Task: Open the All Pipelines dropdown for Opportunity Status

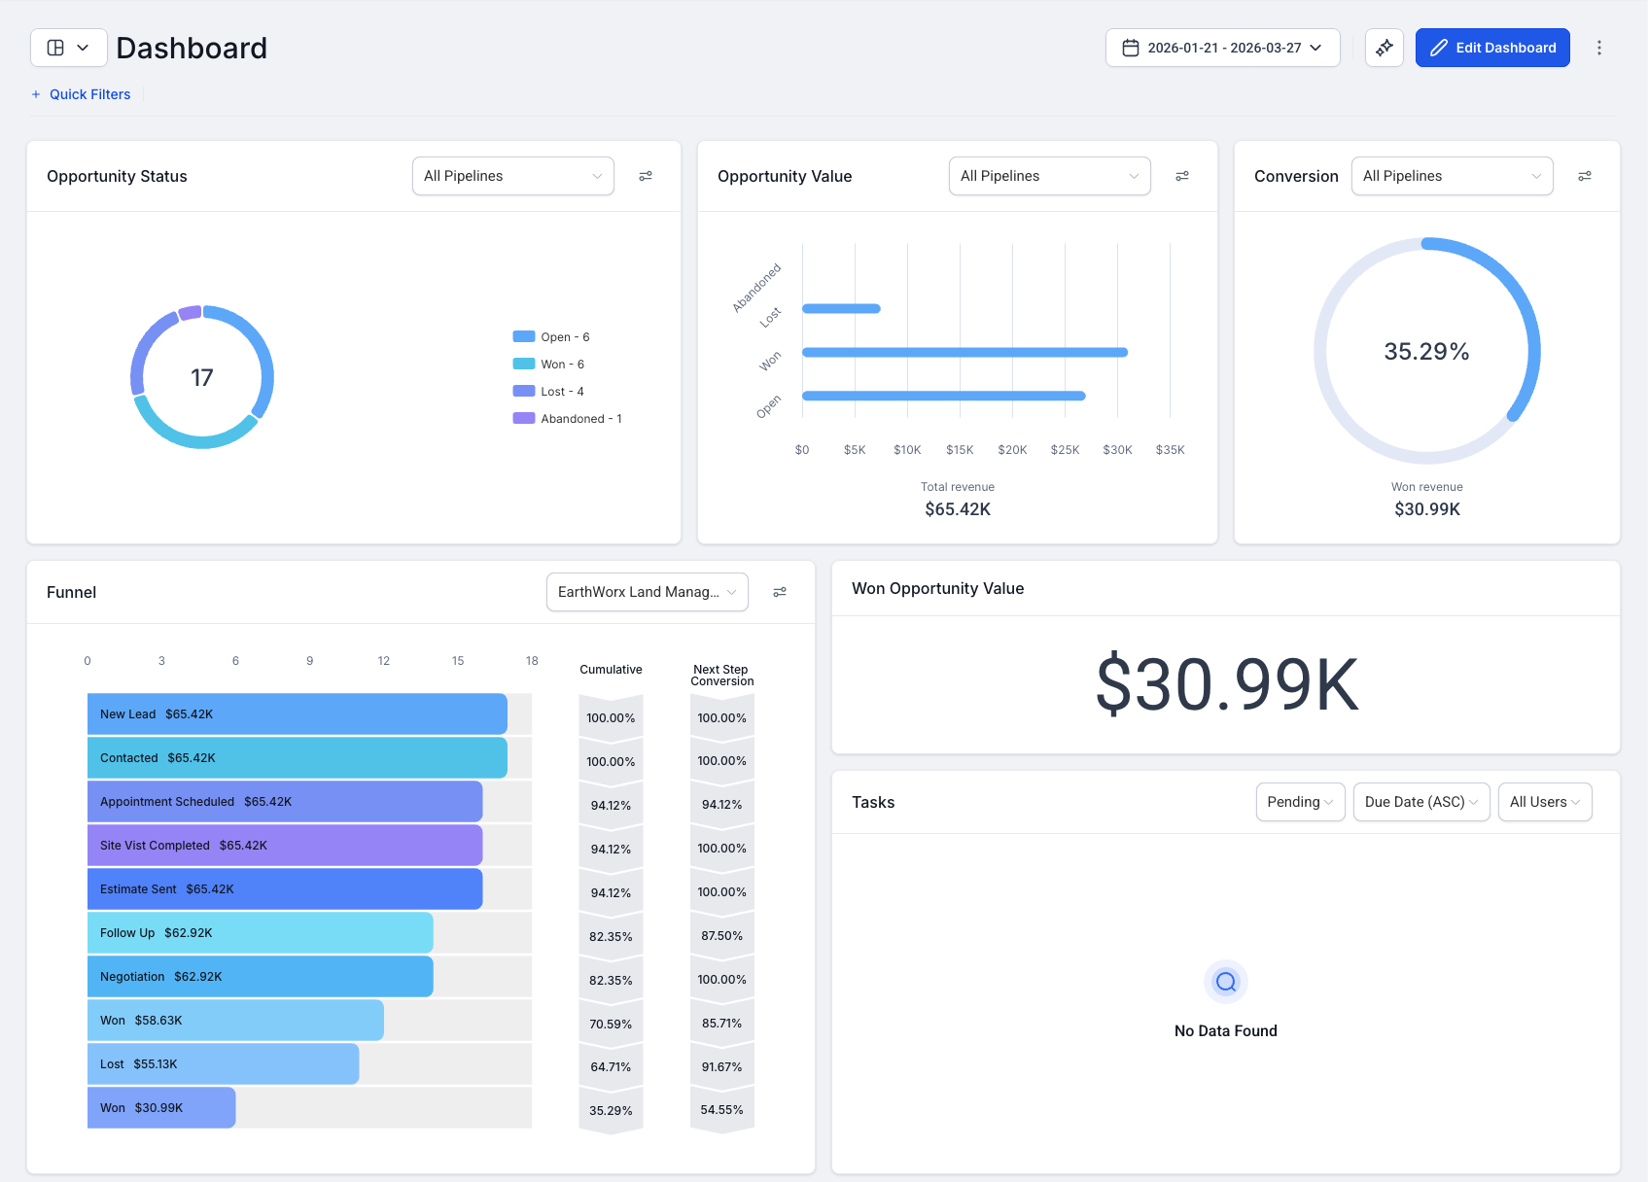Action: (512, 176)
